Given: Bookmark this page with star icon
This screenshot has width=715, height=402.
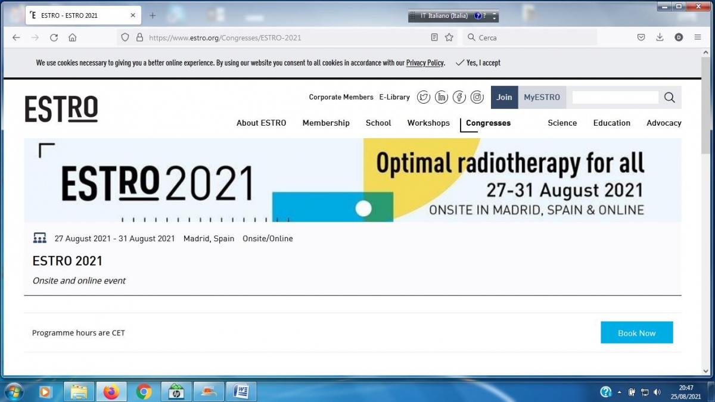Looking at the screenshot, I should [x=449, y=38].
